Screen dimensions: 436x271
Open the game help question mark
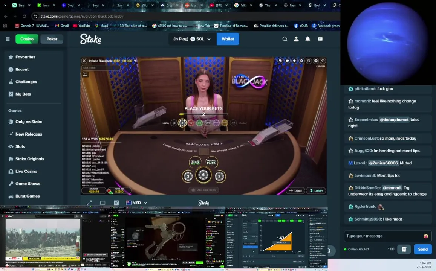tap(315, 61)
